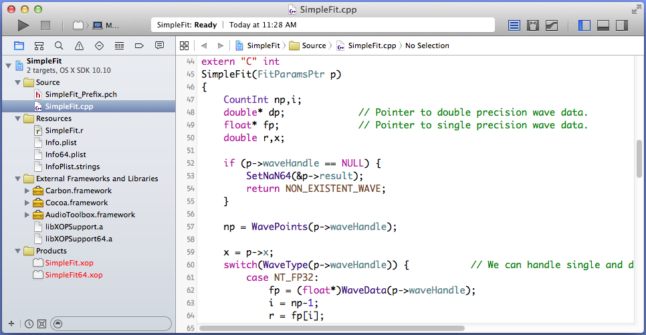Select Source folder in jump bar
The image size is (646, 335).
point(308,45)
